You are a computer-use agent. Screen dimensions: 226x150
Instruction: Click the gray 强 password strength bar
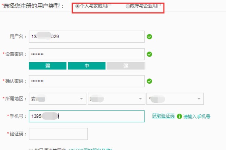(126, 66)
